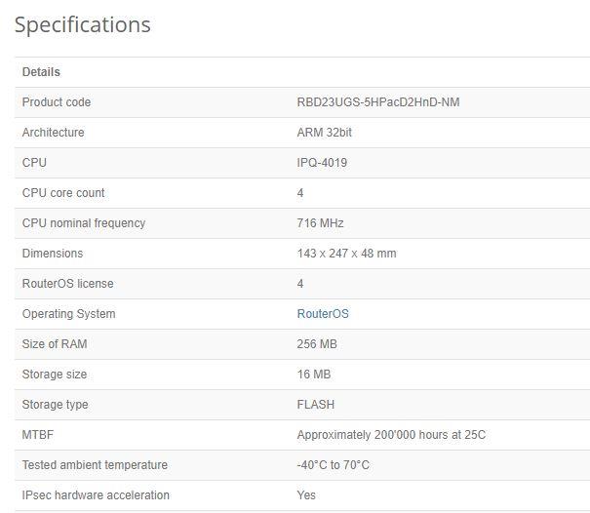Select the IPQ-4019 CPU value
590x513 pixels.
[x=322, y=163]
